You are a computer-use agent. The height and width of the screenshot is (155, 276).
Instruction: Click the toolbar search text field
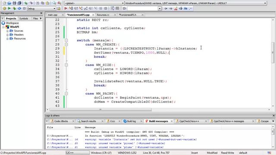tap(142, 9)
